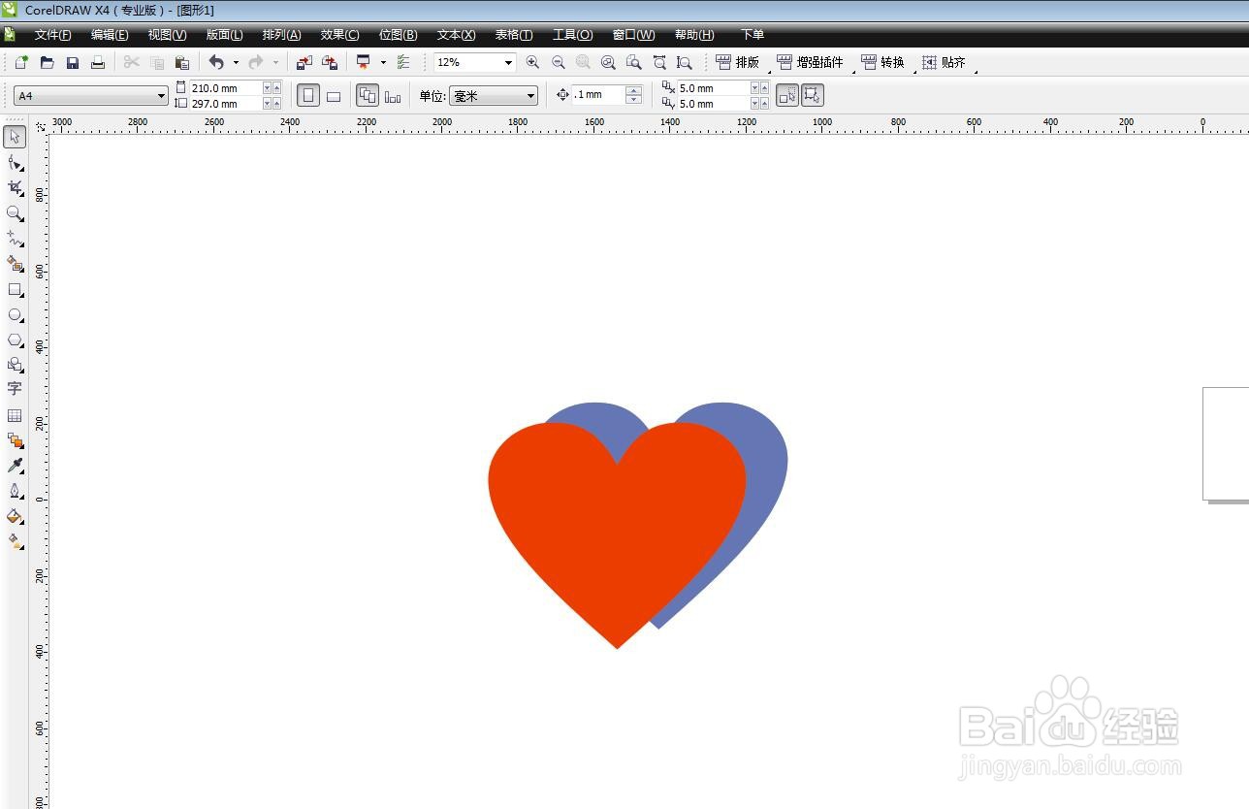Select the Shape edit tool
Viewport: 1249px width, 809px height.
click(15, 162)
